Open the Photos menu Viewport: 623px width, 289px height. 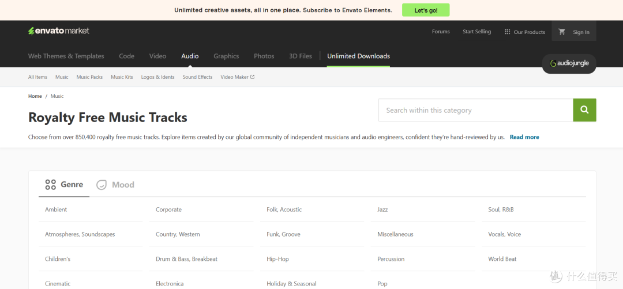(264, 56)
